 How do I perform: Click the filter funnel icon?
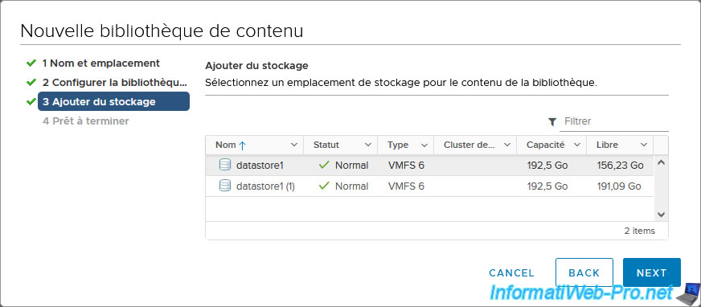coord(552,121)
